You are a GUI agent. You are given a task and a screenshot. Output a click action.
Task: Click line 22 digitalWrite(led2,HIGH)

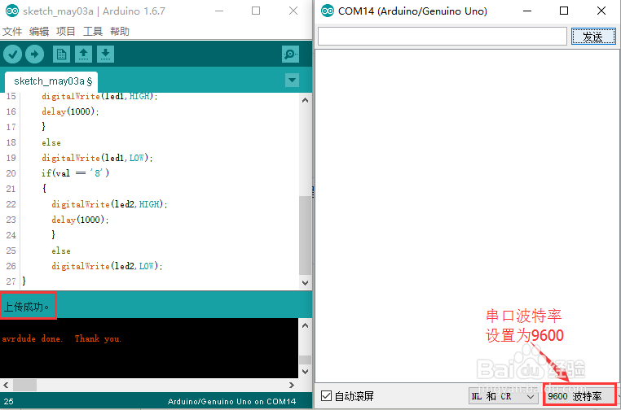[x=110, y=204]
